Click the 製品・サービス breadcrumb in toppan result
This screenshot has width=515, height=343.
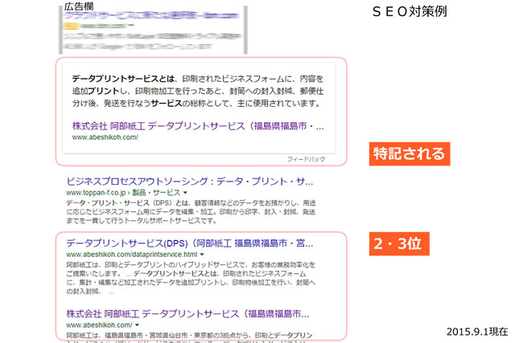pyautogui.click(x=156, y=193)
